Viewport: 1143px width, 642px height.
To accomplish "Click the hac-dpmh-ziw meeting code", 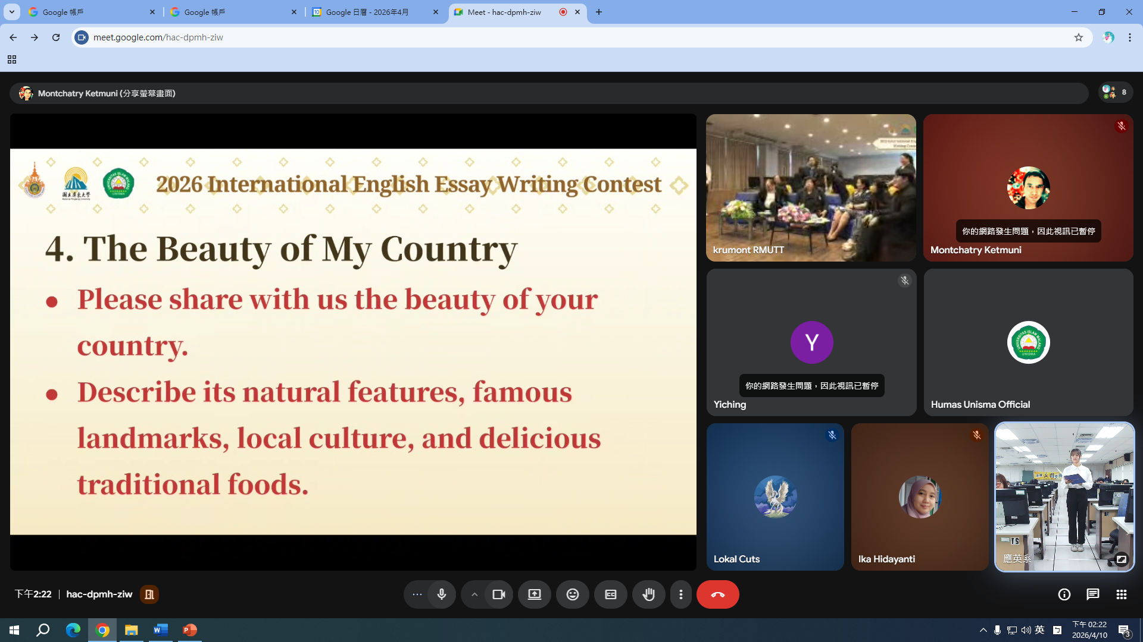I will (x=99, y=594).
